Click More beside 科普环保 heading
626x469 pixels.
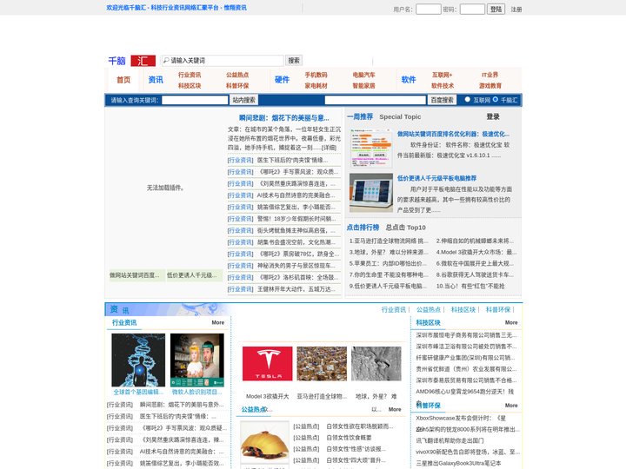[511, 406]
